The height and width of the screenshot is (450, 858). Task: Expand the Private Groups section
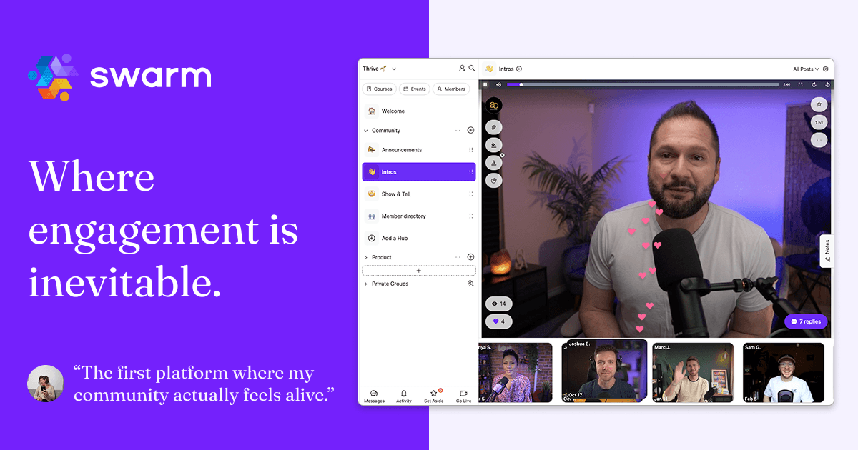366,284
